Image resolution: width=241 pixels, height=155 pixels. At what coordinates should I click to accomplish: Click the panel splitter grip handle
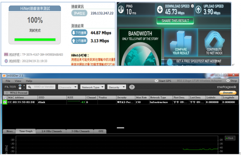click(120, 128)
